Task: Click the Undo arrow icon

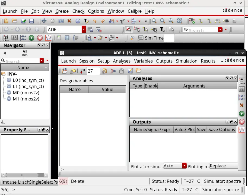Action: 95,21
